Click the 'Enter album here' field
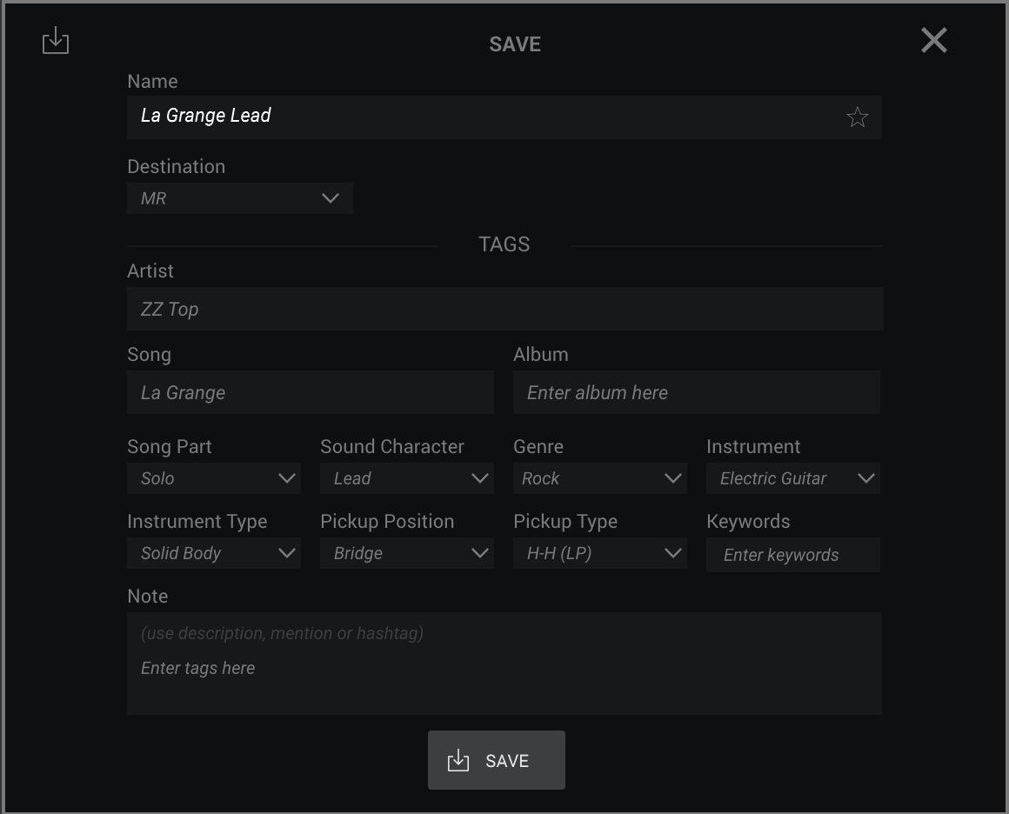Screen dimensions: 1009x814 696,392
